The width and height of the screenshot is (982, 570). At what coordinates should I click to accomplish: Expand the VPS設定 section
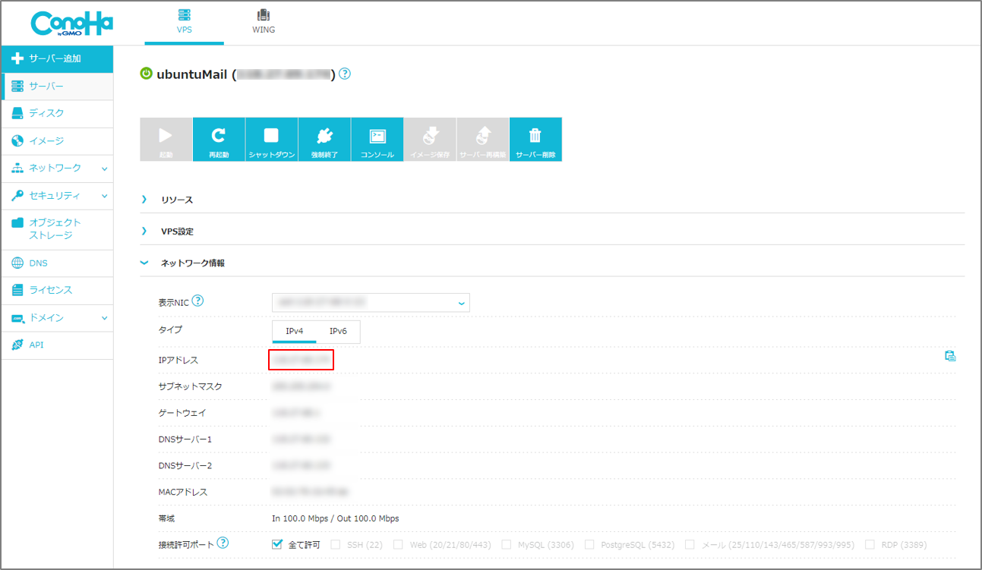(552, 231)
